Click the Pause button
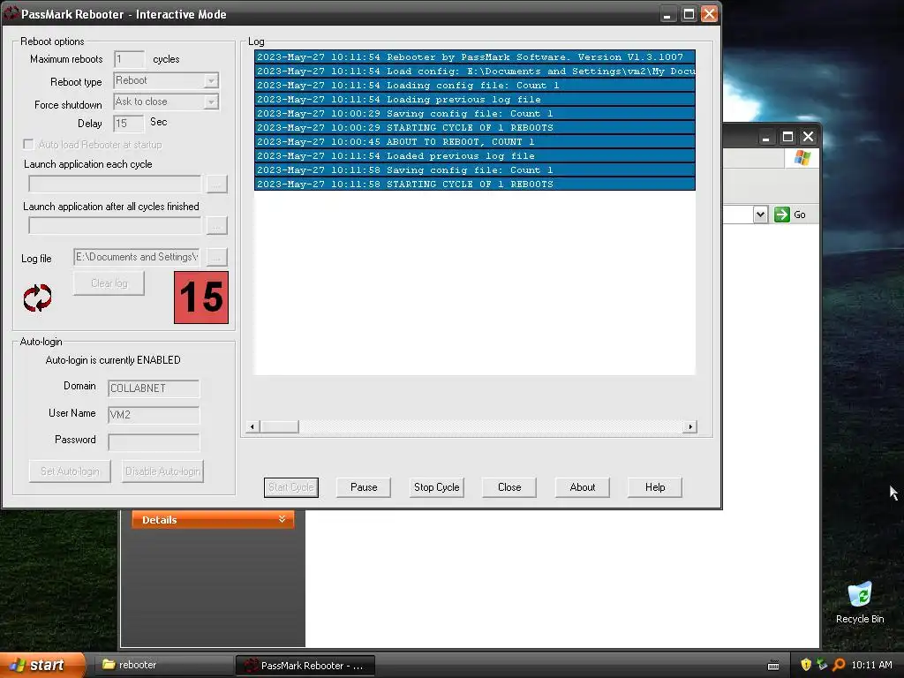This screenshot has width=904, height=678. coord(364,487)
